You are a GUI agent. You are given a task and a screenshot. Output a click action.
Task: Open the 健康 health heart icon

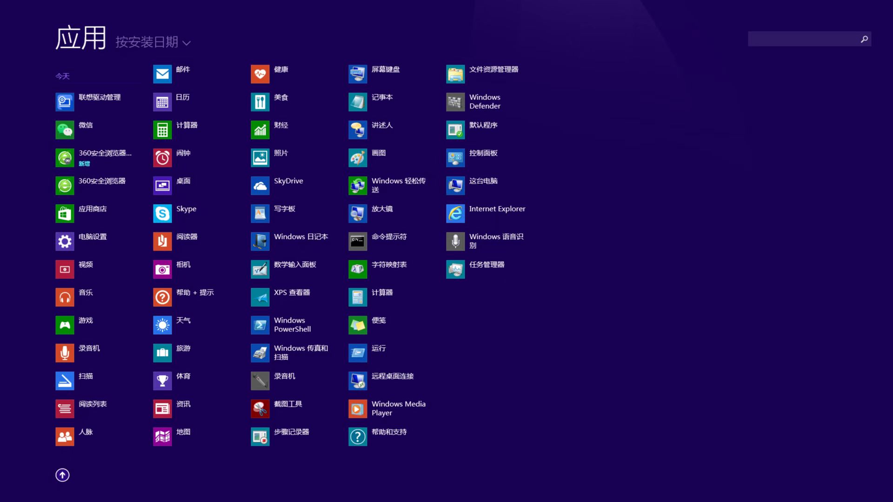click(260, 74)
